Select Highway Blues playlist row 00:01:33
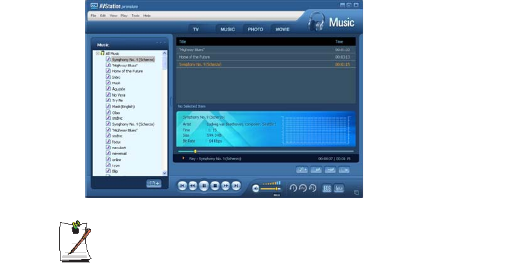 tap(266, 49)
